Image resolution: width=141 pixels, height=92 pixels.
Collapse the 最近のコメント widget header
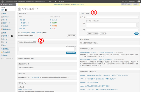tap(47, 64)
